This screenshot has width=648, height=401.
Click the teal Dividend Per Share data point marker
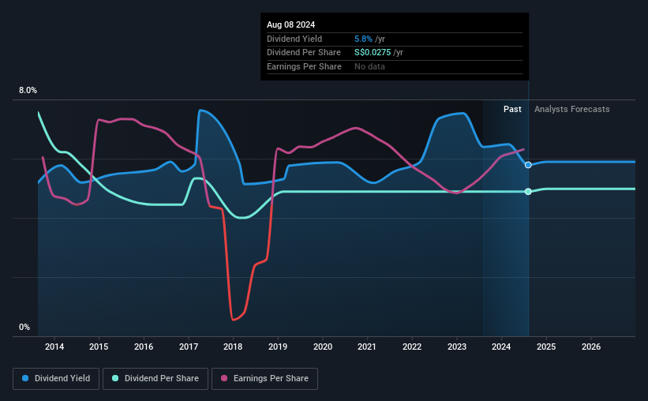(528, 191)
